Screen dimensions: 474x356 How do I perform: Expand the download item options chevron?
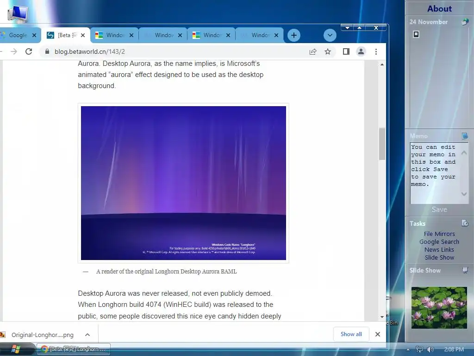coord(87,335)
